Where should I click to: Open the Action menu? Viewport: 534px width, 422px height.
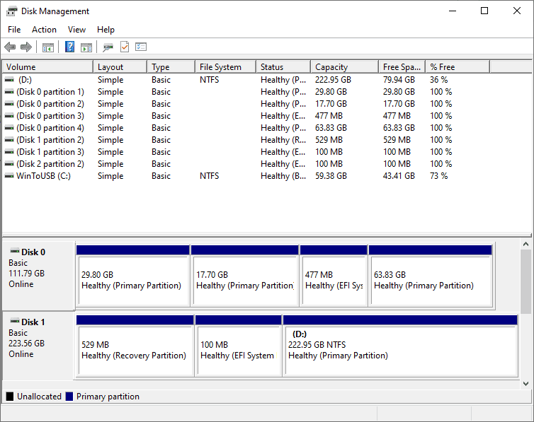click(45, 30)
